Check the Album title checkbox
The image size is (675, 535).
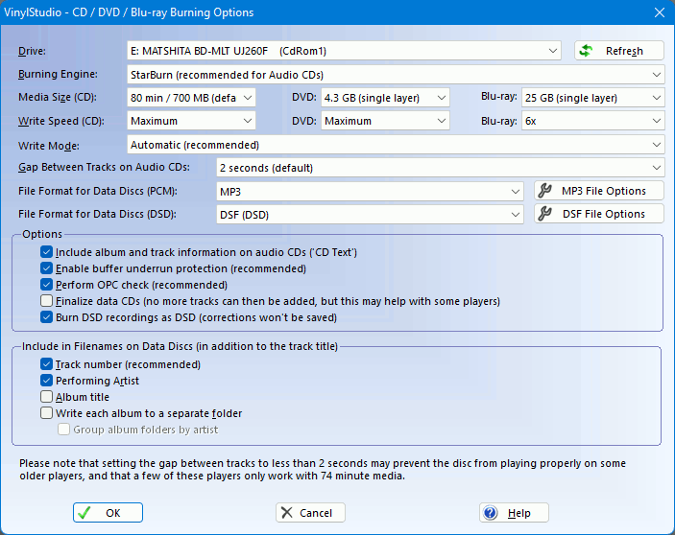(x=46, y=397)
